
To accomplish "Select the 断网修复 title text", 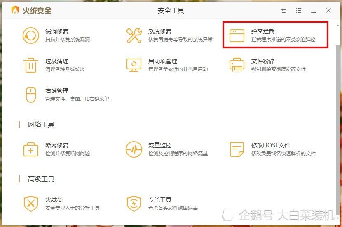I will [x=57, y=145].
